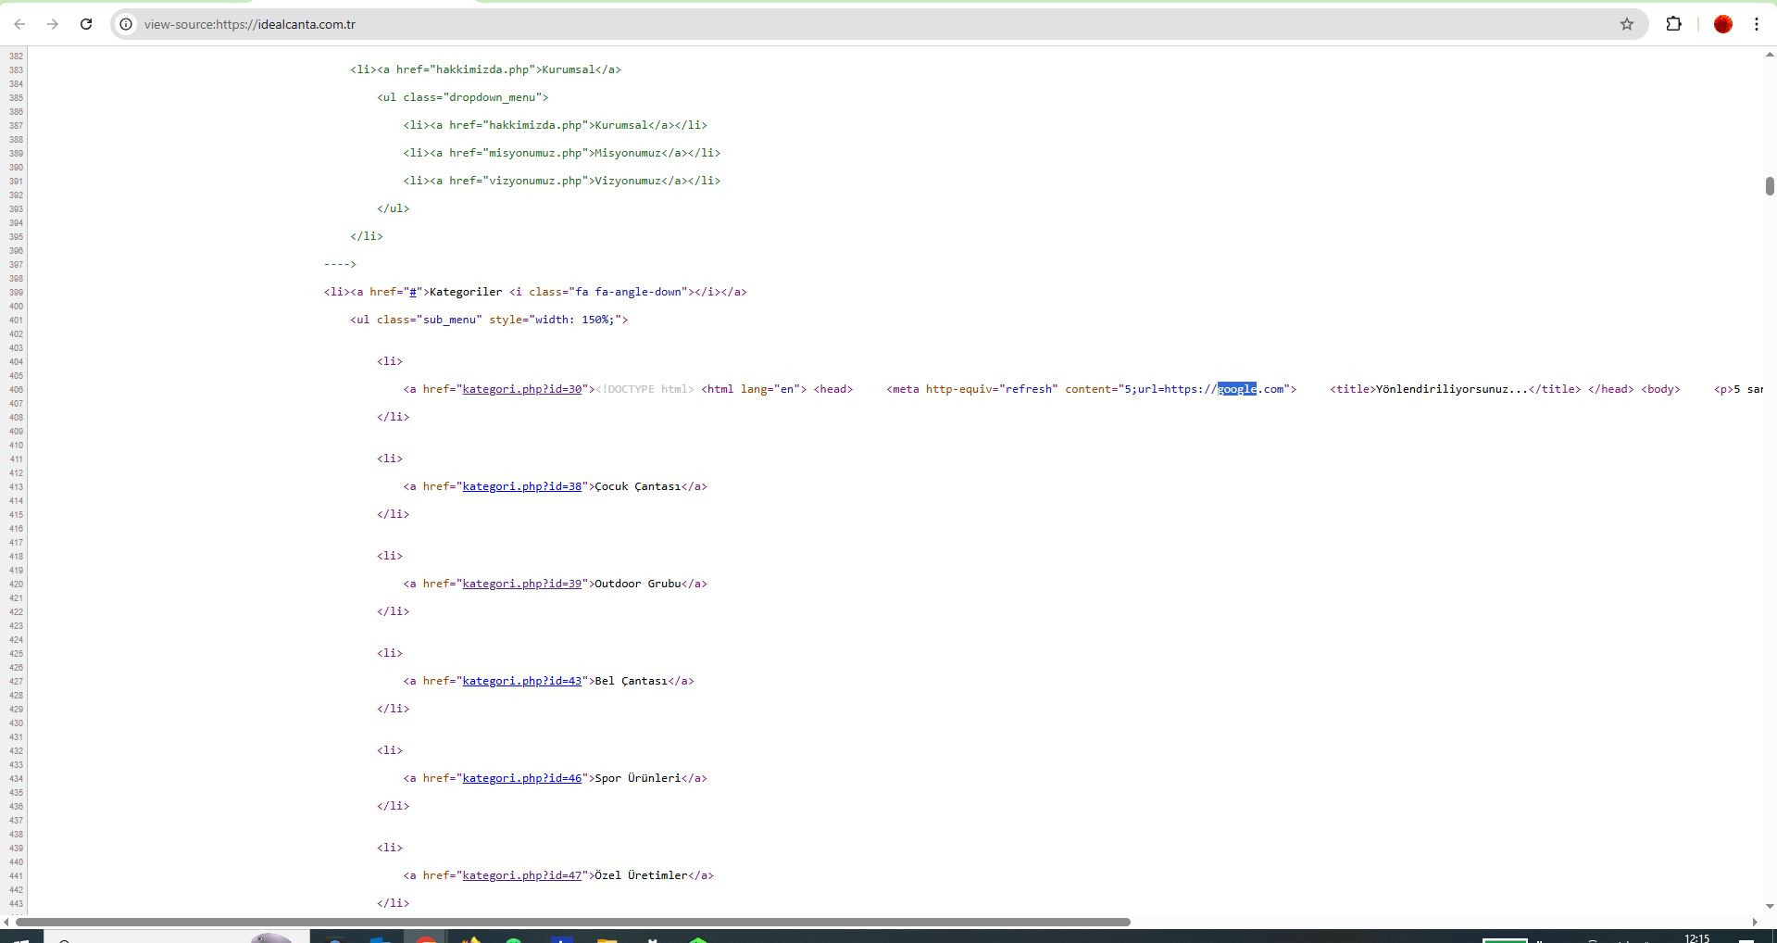Click the horizontal scrollbar right arrow
The height and width of the screenshot is (943, 1777).
[x=1755, y=922]
